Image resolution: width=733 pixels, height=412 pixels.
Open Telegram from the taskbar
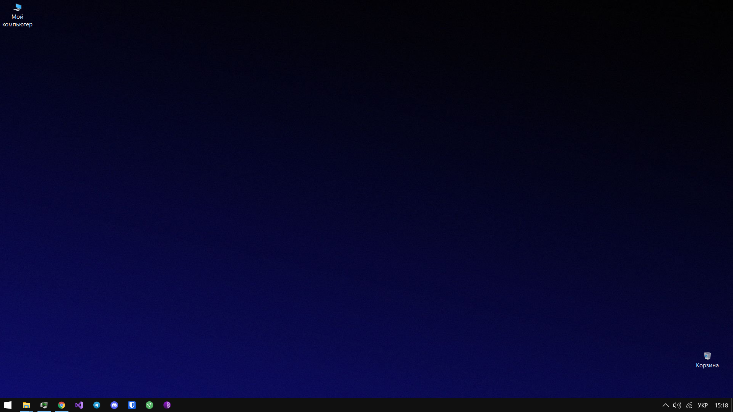pos(97,405)
